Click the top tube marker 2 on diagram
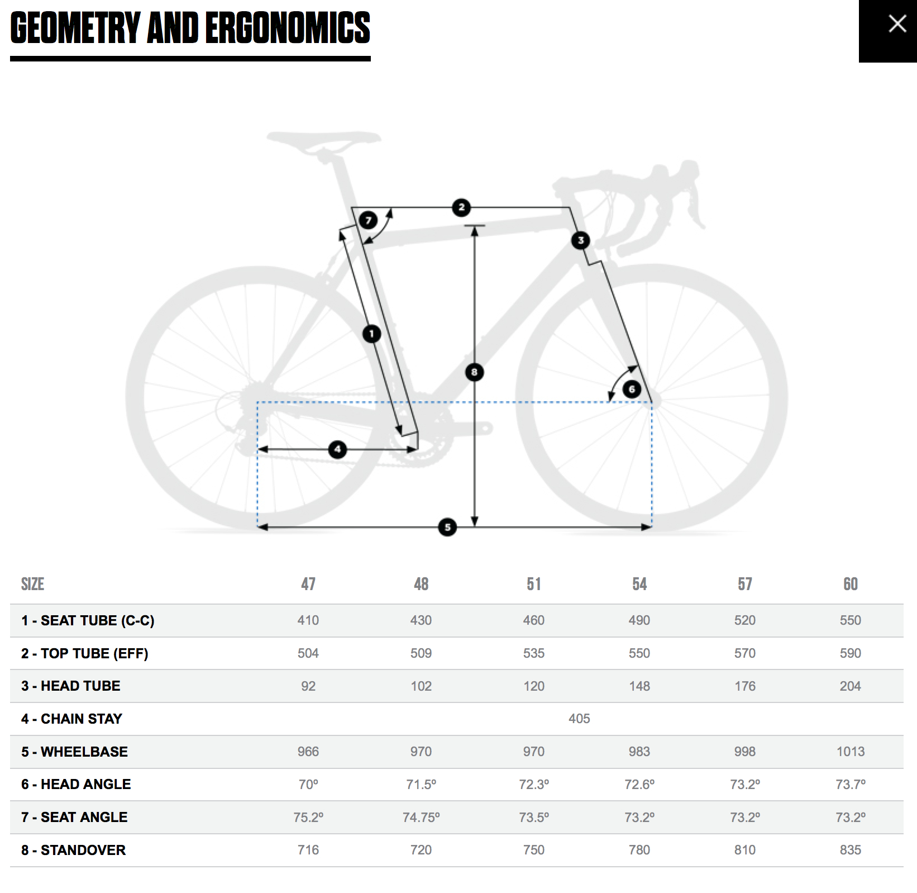The width and height of the screenshot is (917, 893). coord(461,207)
